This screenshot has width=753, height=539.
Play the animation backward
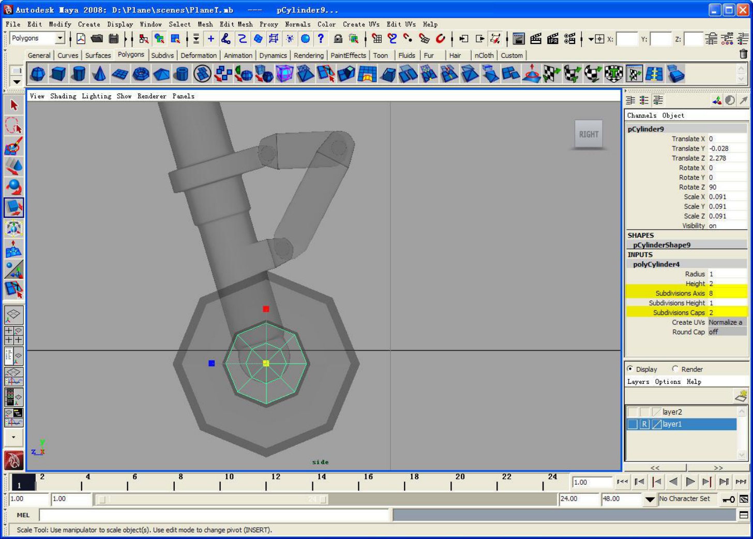(x=673, y=482)
